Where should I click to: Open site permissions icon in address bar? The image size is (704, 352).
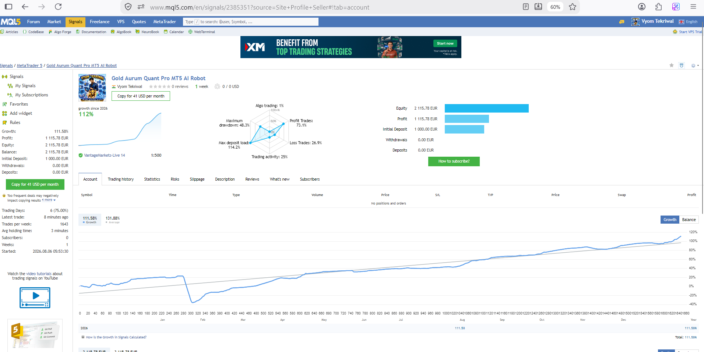141,7
